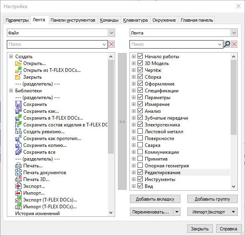Select the Создать ревизию icon
Screen dimensions: 245x236
pos(18,132)
